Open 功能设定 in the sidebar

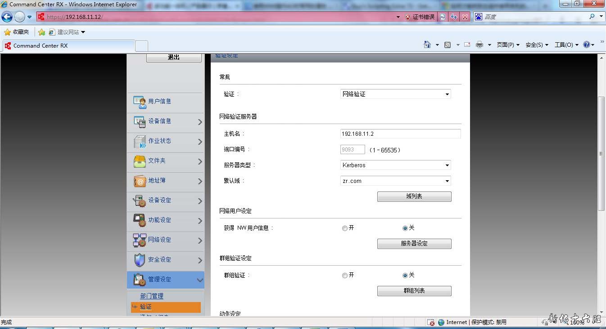pos(165,220)
